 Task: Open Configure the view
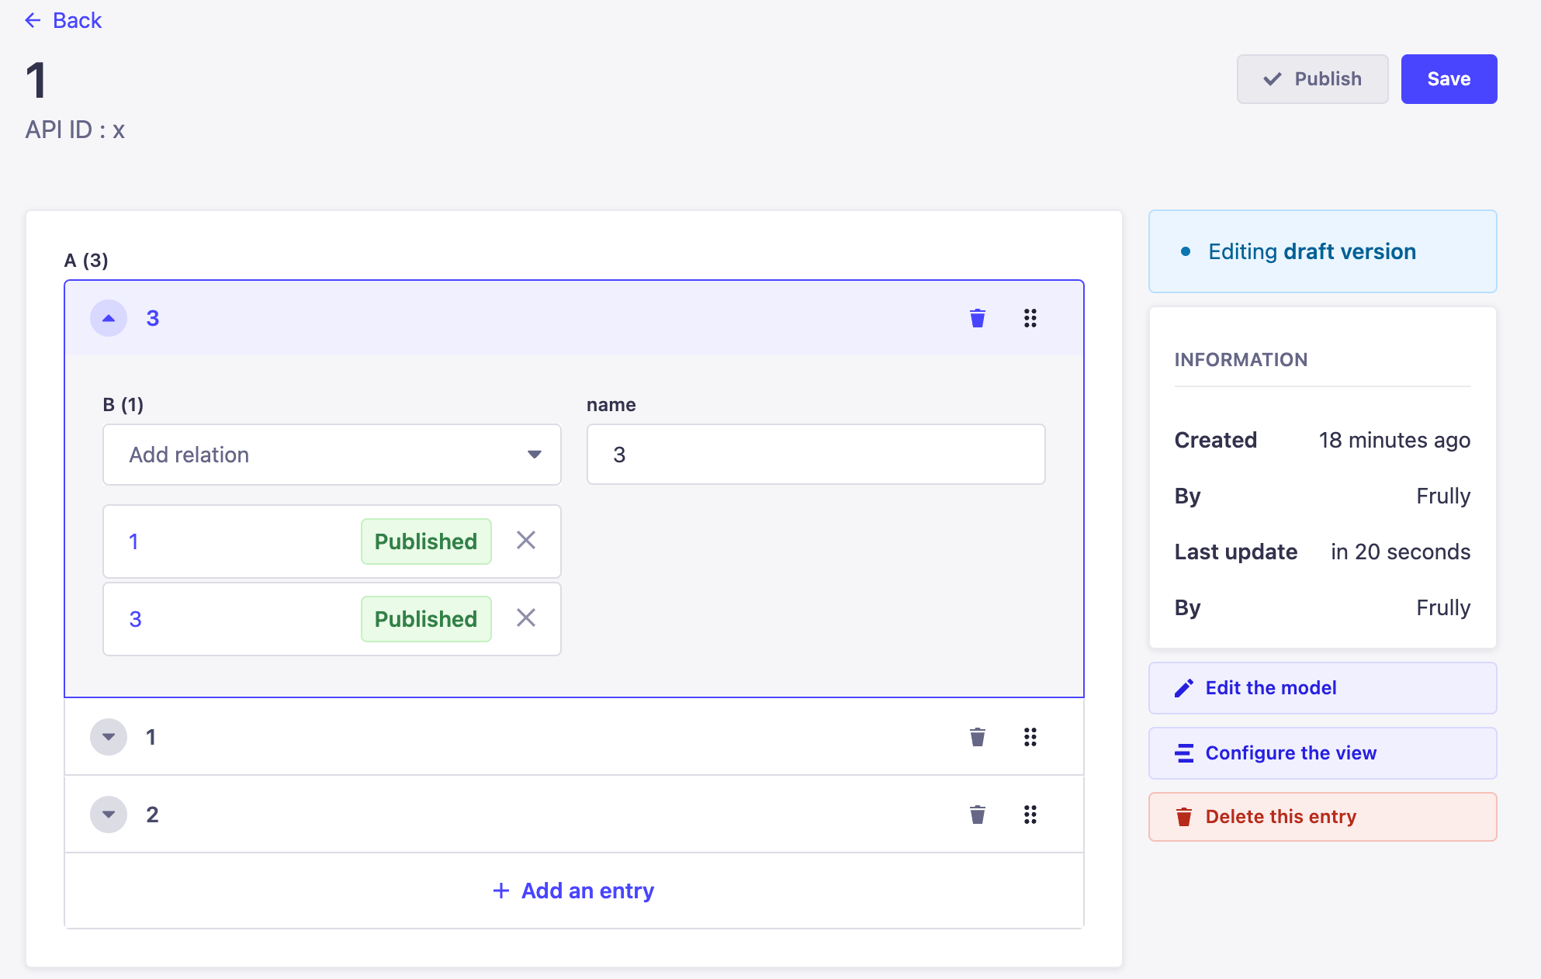point(1323,753)
